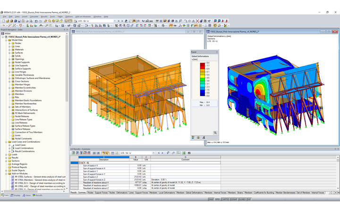340x212 pixels.
Task: Click the RFEM root icon in navigator
Action: coord(3,34)
